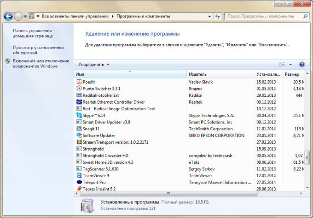Screen dimensions: 313x218
Task: Click the TagScanner 5.1.630 icon
Action: 79,168
